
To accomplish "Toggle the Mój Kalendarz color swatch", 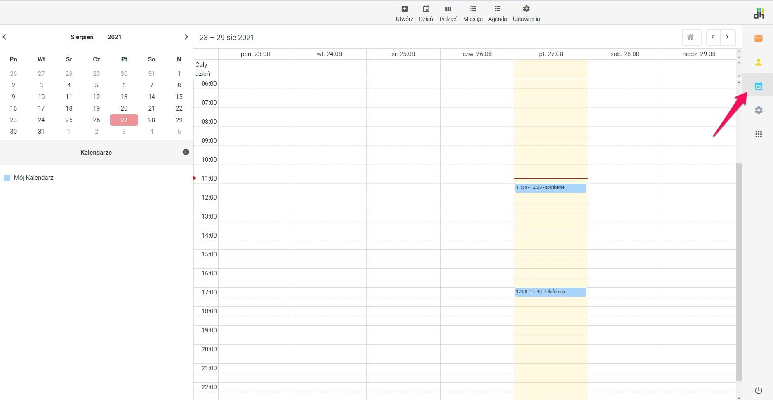I will [x=7, y=178].
